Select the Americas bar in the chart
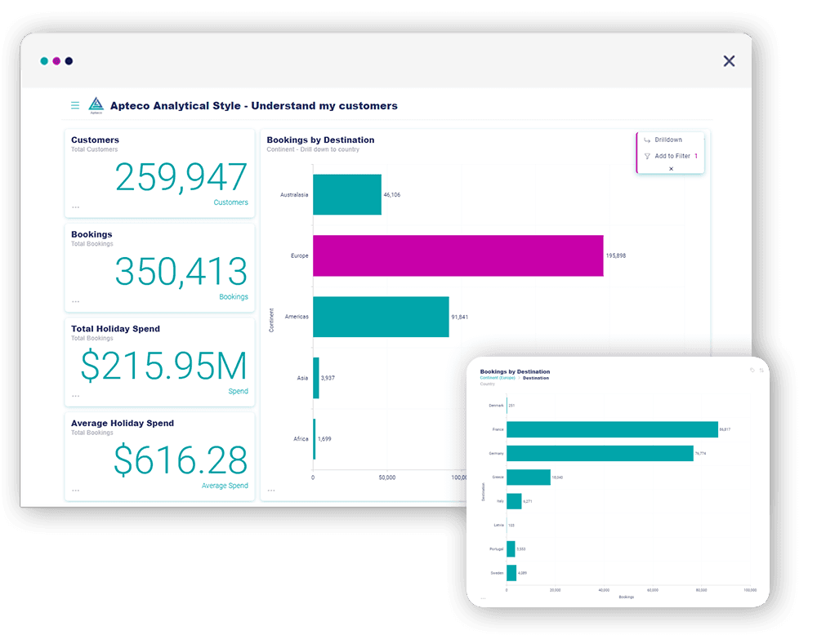The width and height of the screenshot is (817, 635). (381, 317)
